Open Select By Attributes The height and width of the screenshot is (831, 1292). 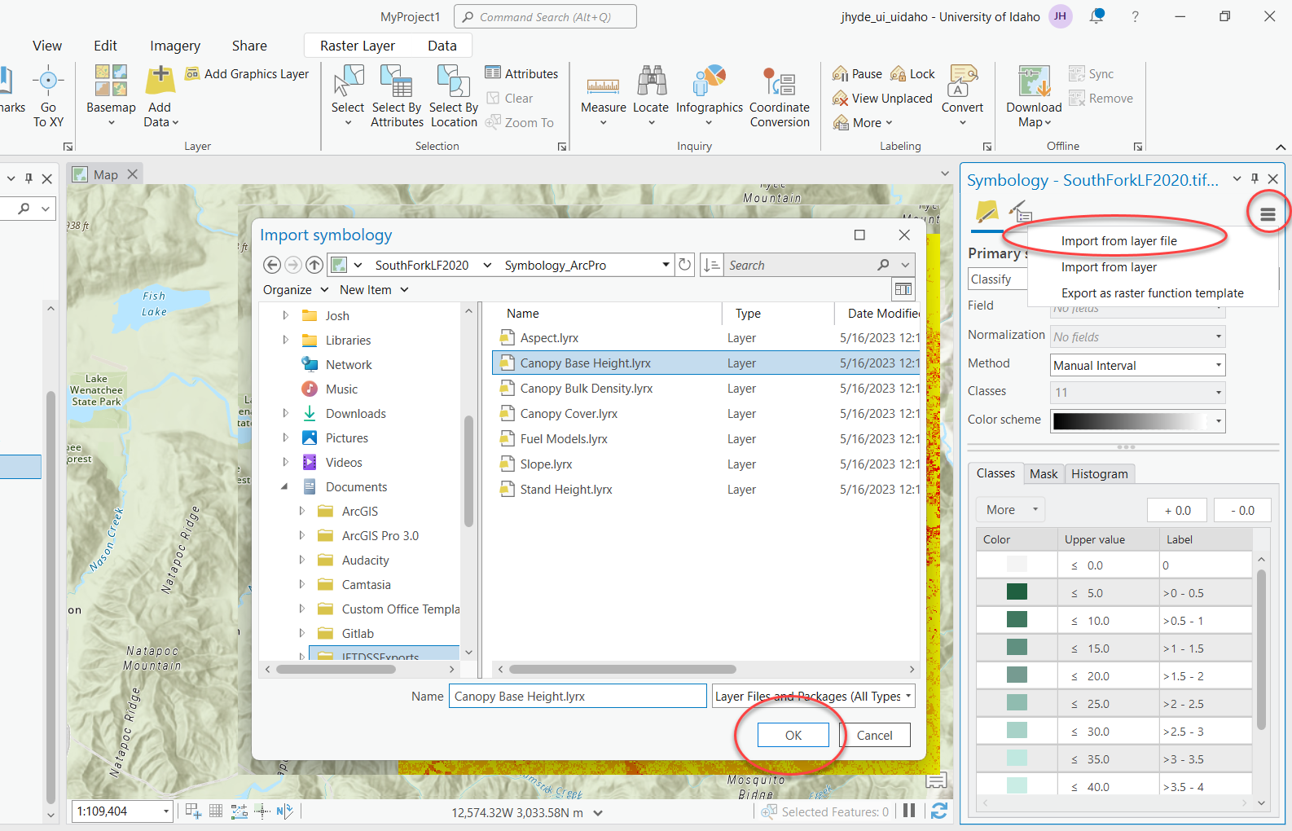(x=397, y=96)
